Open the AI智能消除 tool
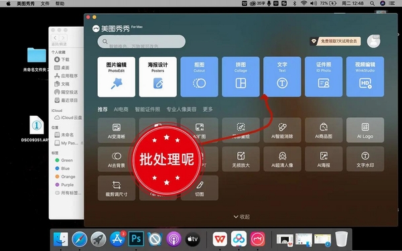 tap(282, 131)
